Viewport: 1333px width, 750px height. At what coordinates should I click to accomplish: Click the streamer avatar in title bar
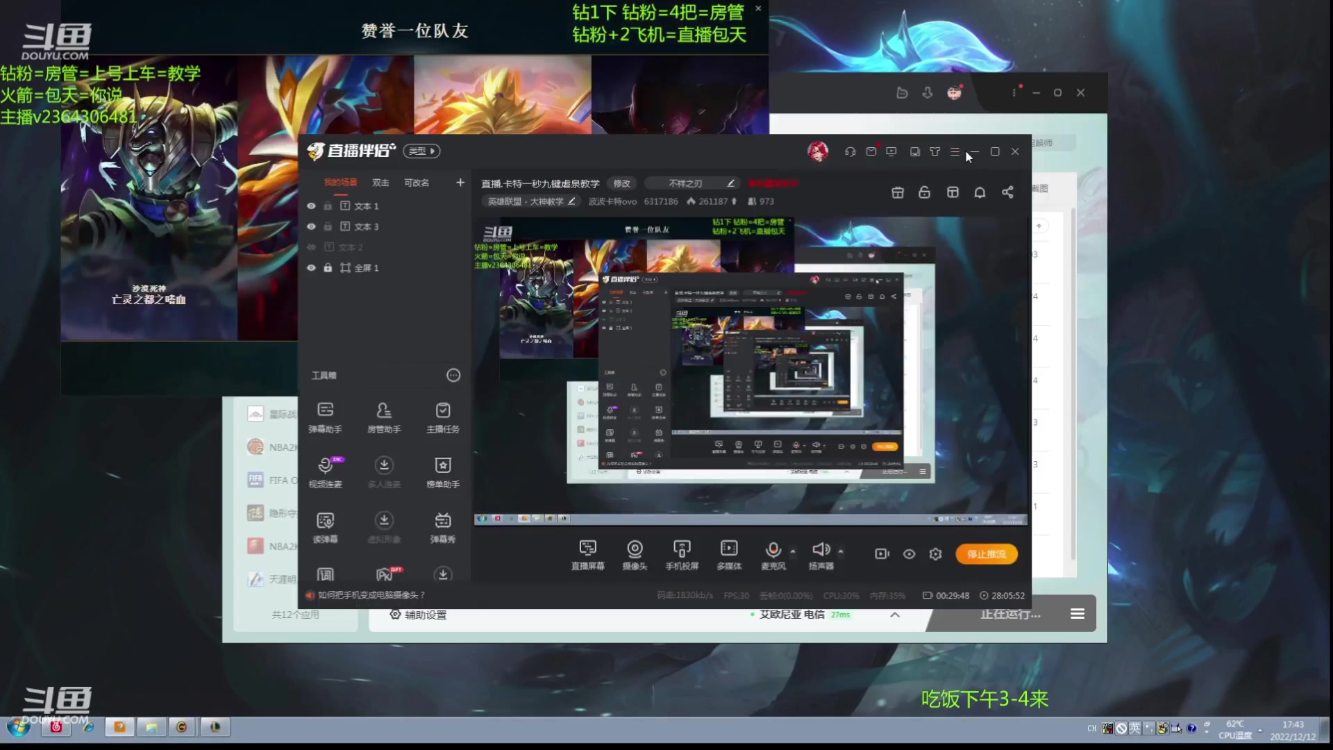pyautogui.click(x=818, y=151)
